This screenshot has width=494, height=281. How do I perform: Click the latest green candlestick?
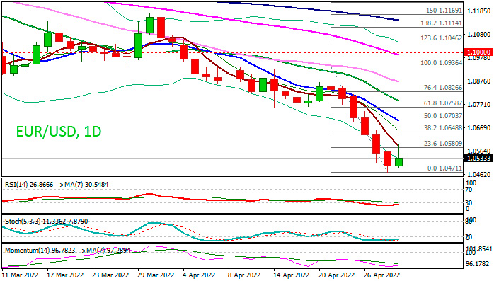point(399,162)
